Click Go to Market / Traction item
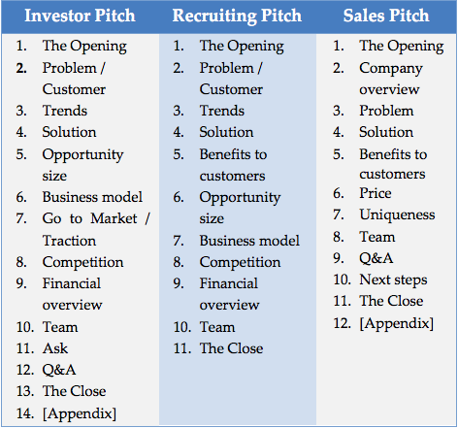This screenshot has width=458, height=428. pyautogui.click(x=96, y=229)
